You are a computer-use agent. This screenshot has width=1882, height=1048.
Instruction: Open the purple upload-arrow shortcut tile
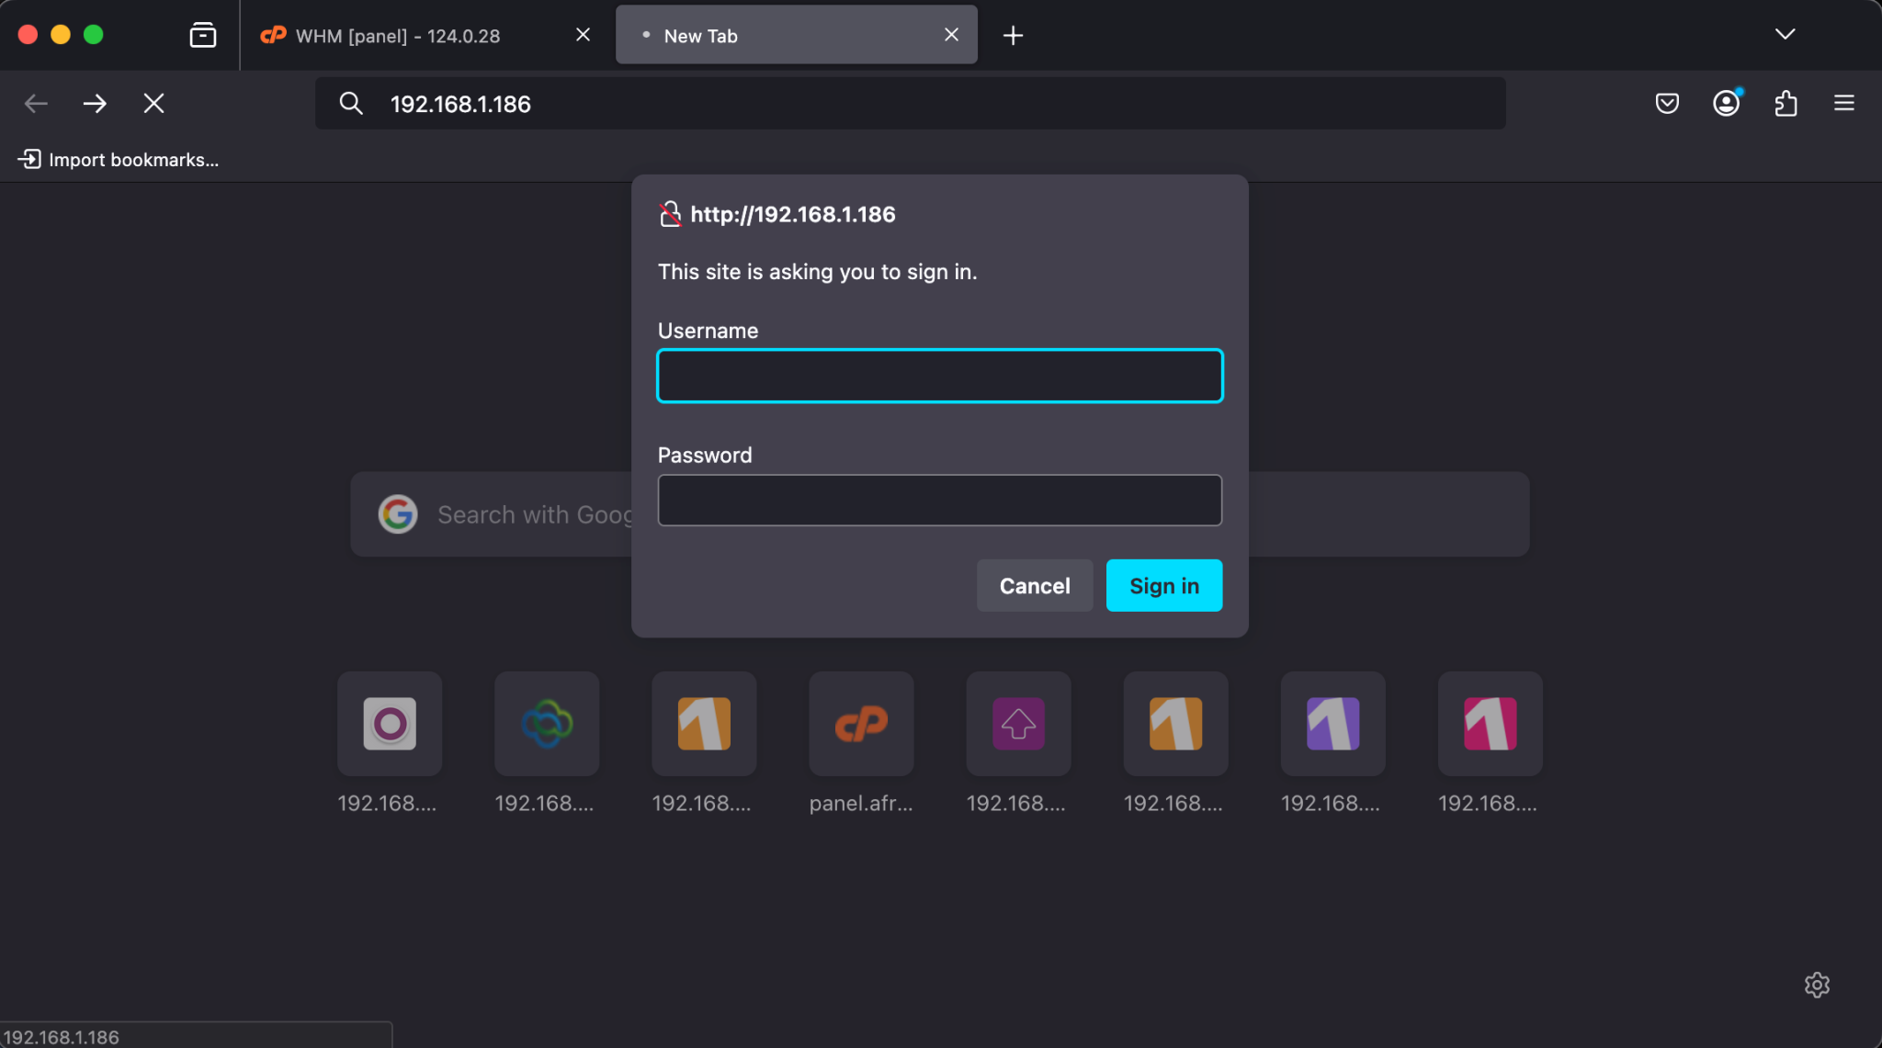tap(1017, 724)
